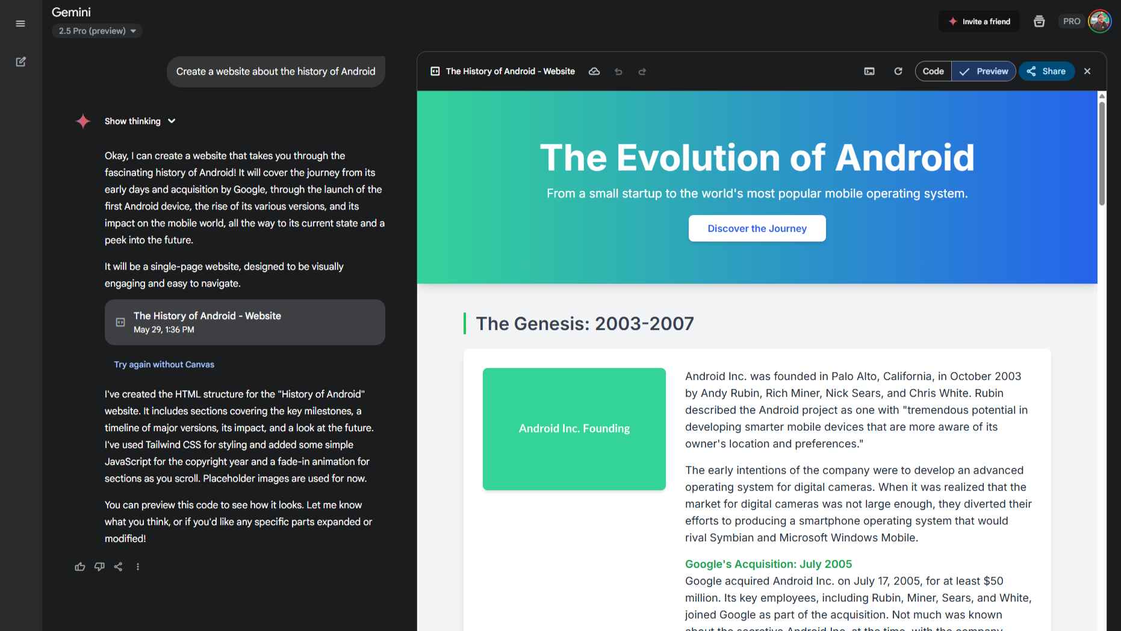Viewport: 1121px width, 631px height.
Task: Open more options under the response
Action: 138,567
